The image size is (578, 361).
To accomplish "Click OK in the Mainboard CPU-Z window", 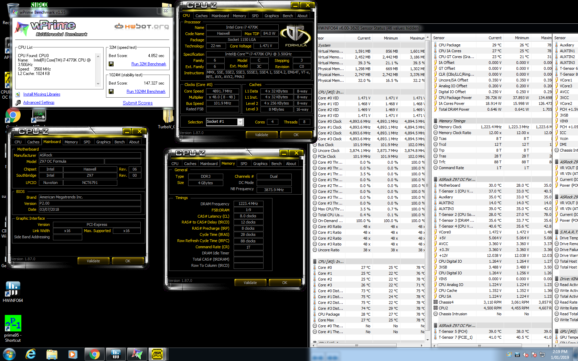I will [x=128, y=261].
